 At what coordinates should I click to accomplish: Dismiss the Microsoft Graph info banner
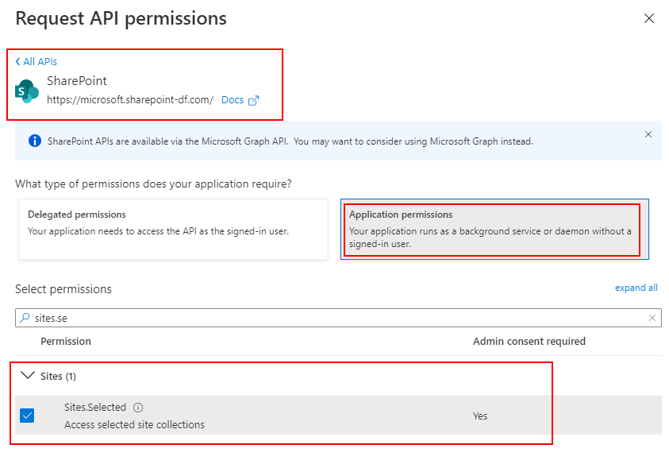(648, 134)
